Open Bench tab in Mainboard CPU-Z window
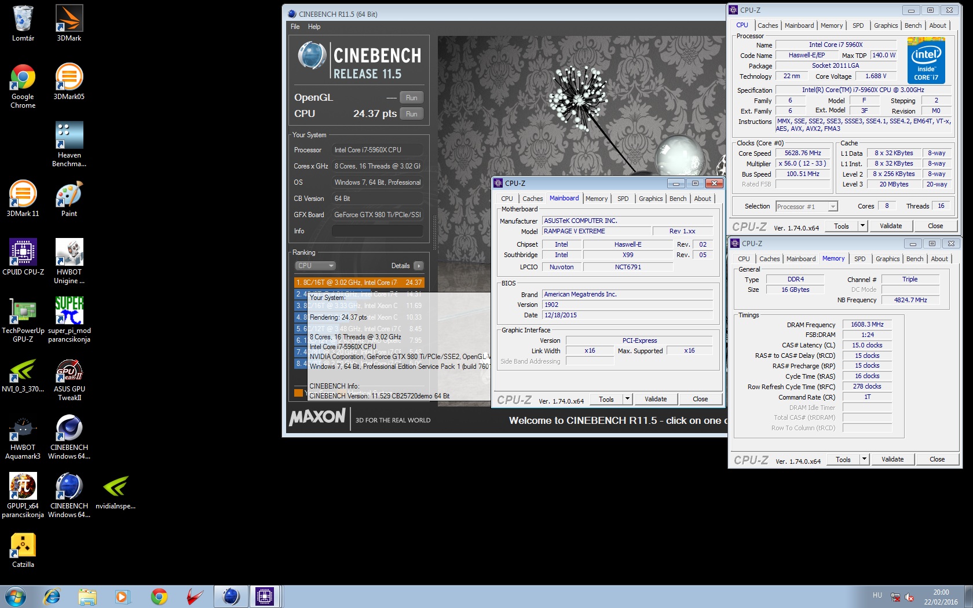 (678, 199)
